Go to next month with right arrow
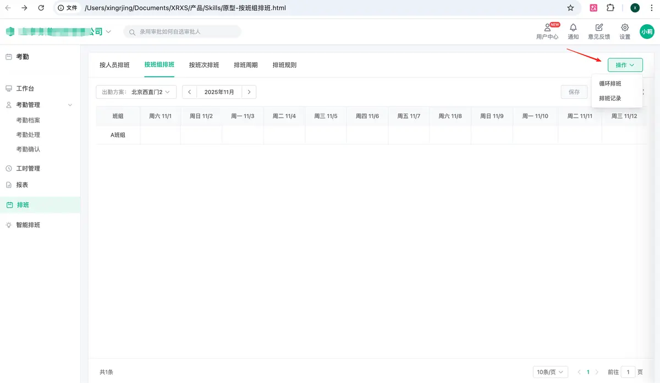The image size is (660, 383). click(249, 92)
